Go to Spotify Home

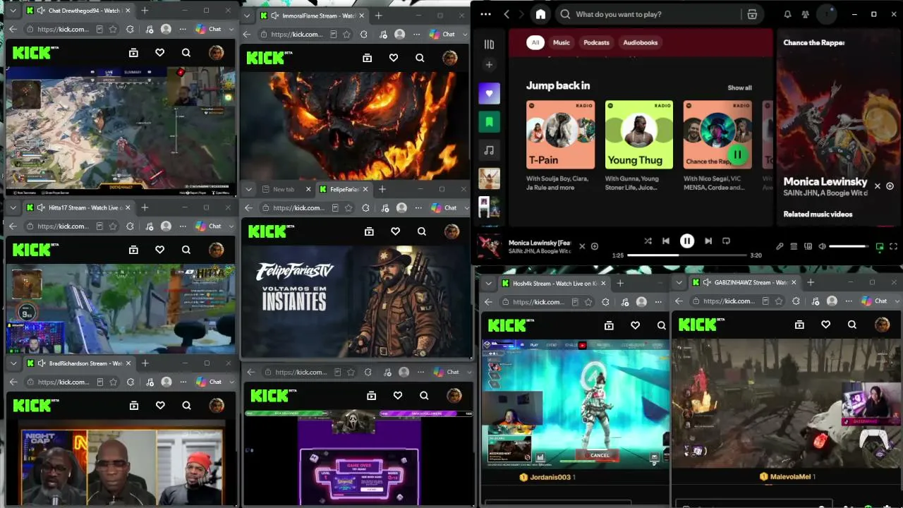pos(540,14)
